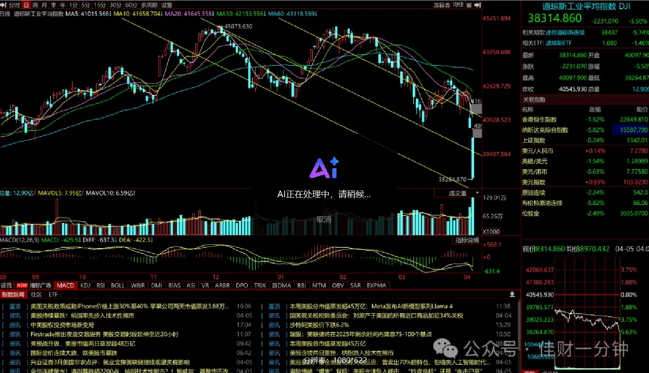Select the 日 daily period tab
This screenshot has height=373, width=649.
pyautogui.click(x=26, y=5)
